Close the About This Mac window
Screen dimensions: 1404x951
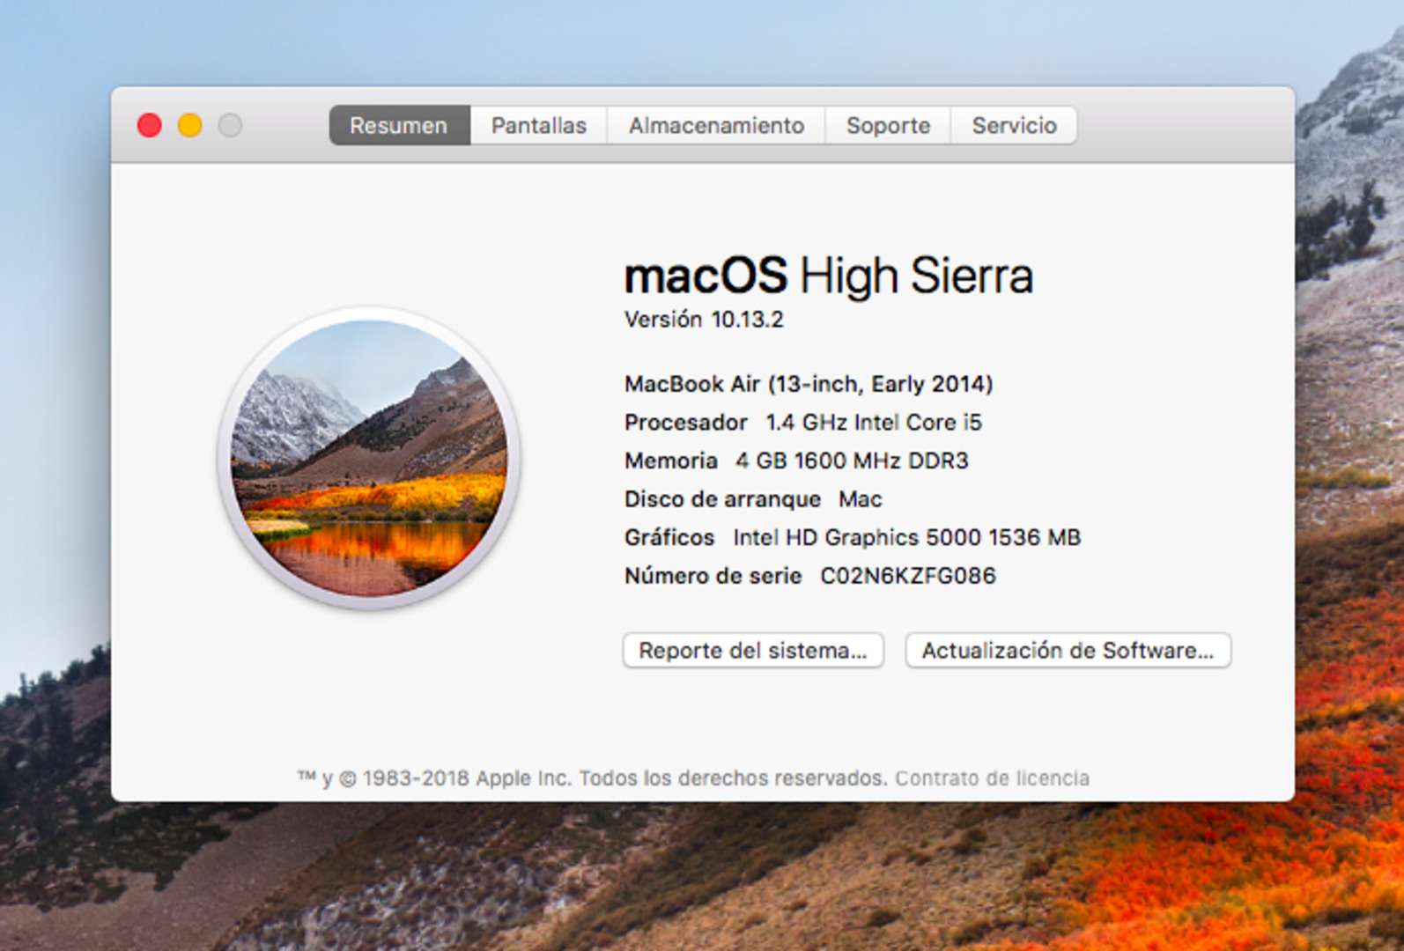coord(150,126)
